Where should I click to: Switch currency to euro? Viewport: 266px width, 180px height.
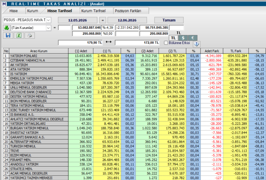click(x=193, y=38)
